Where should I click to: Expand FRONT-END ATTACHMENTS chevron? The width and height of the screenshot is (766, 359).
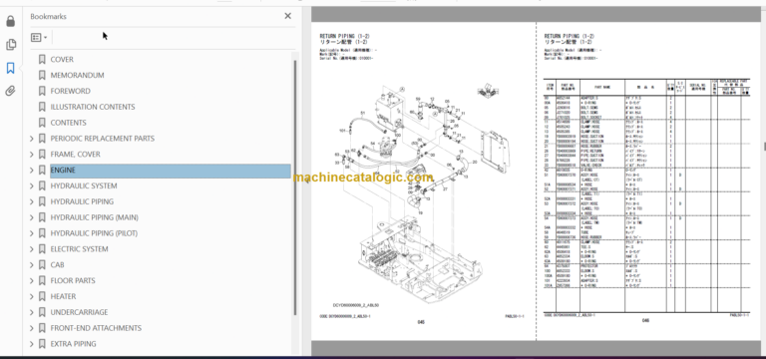(x=32, y=328)
